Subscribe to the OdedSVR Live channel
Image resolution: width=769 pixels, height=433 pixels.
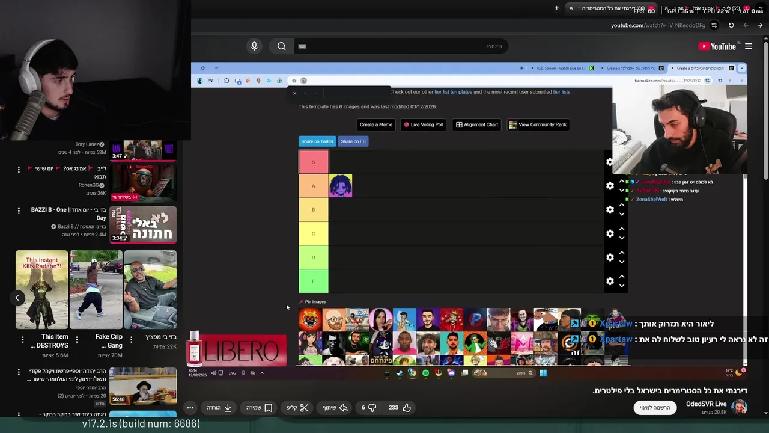[655, 407]
